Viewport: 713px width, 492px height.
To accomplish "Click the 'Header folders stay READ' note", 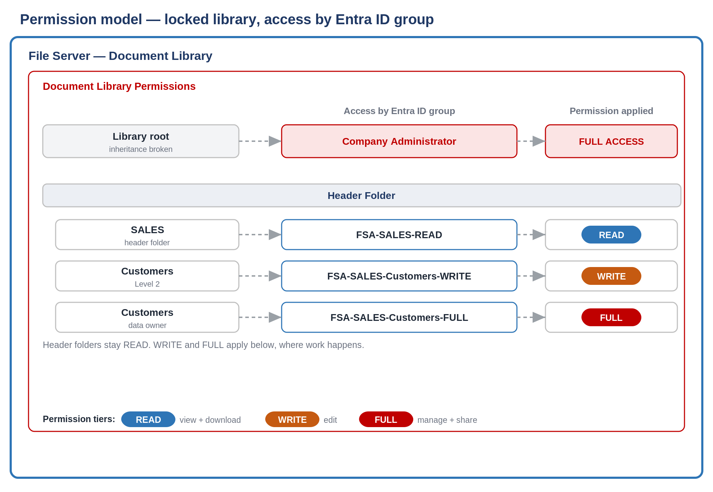I will click(204, 345).
